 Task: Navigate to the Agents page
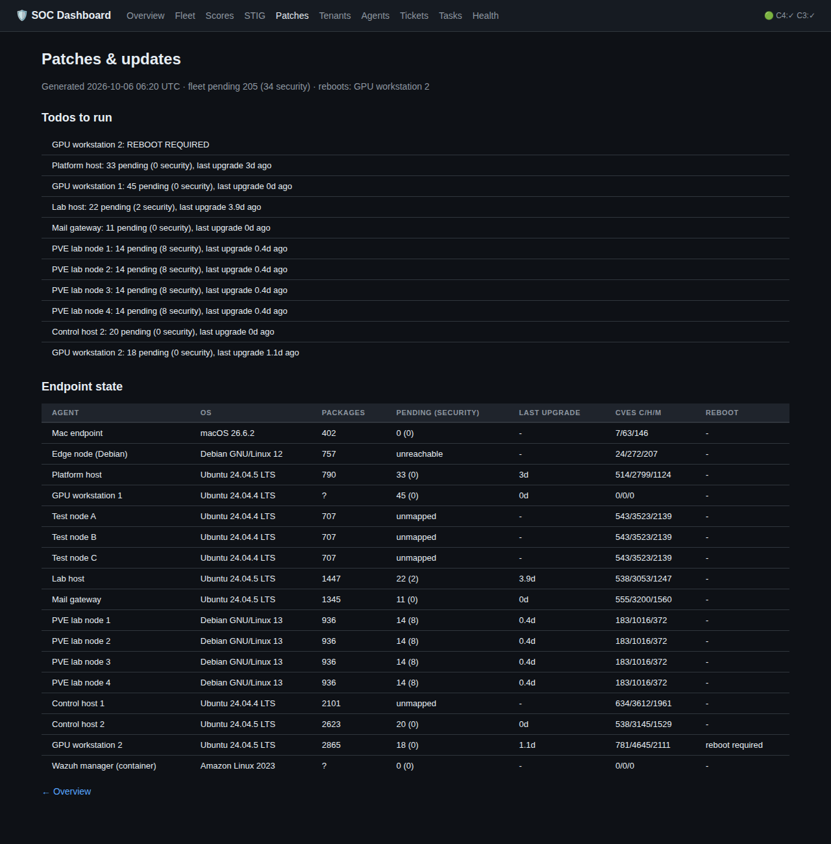point(375,16)
